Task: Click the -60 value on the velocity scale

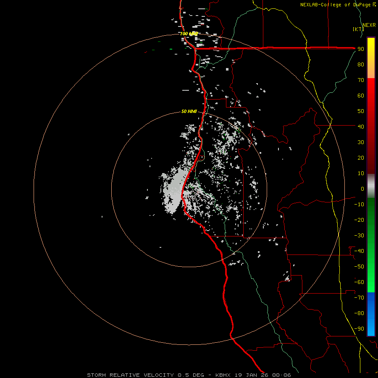Action: (x=359, y=282)
